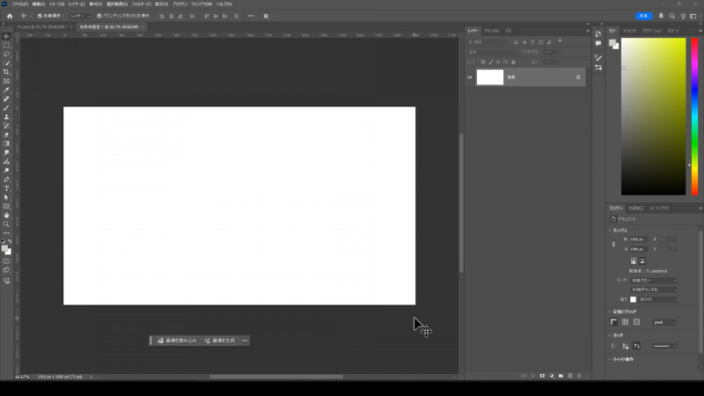This screenshot has height=396, width=704.
Task: Select the Clone Stamp tool
Action: click(x=6, y=117)
